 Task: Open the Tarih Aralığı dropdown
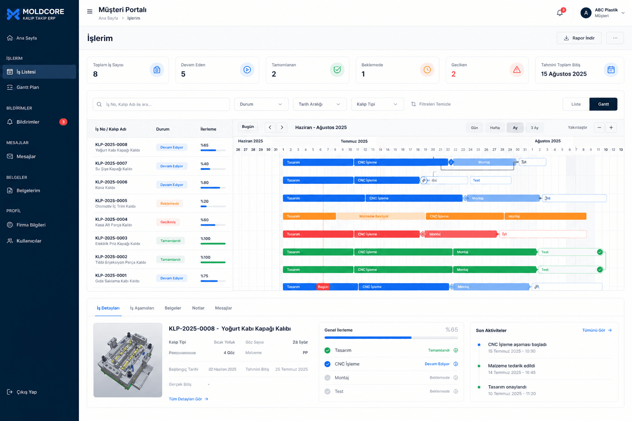(320, 104)
